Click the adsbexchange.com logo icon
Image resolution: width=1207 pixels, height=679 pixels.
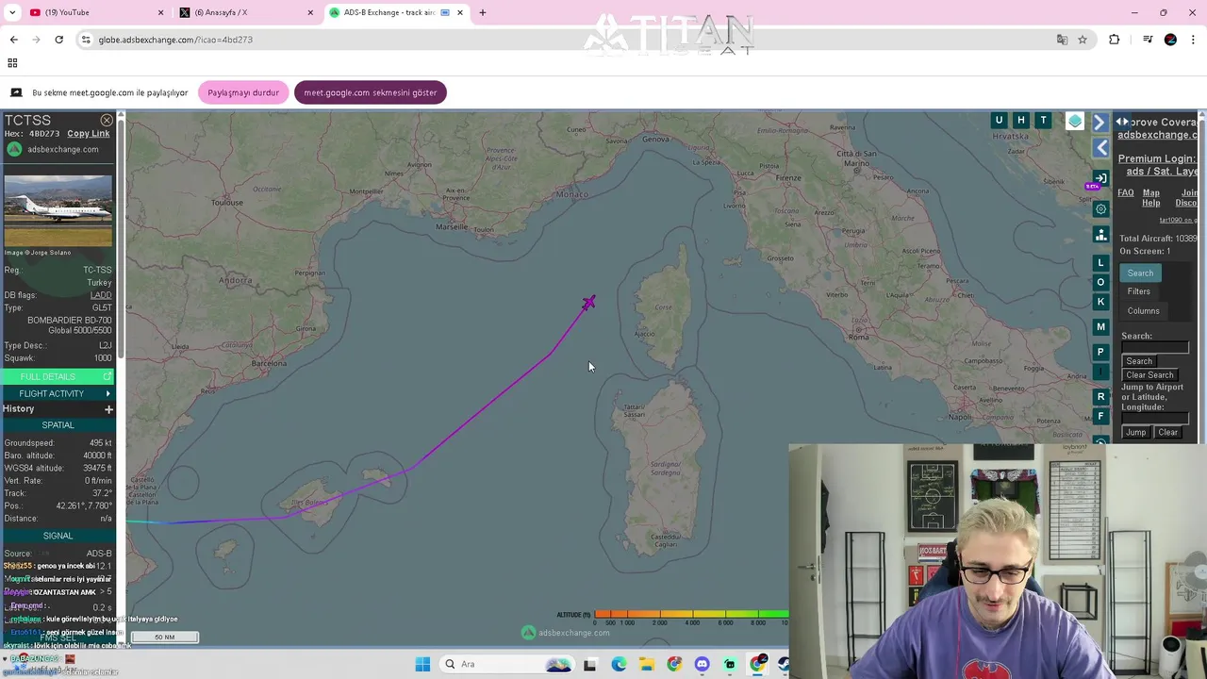13,149
